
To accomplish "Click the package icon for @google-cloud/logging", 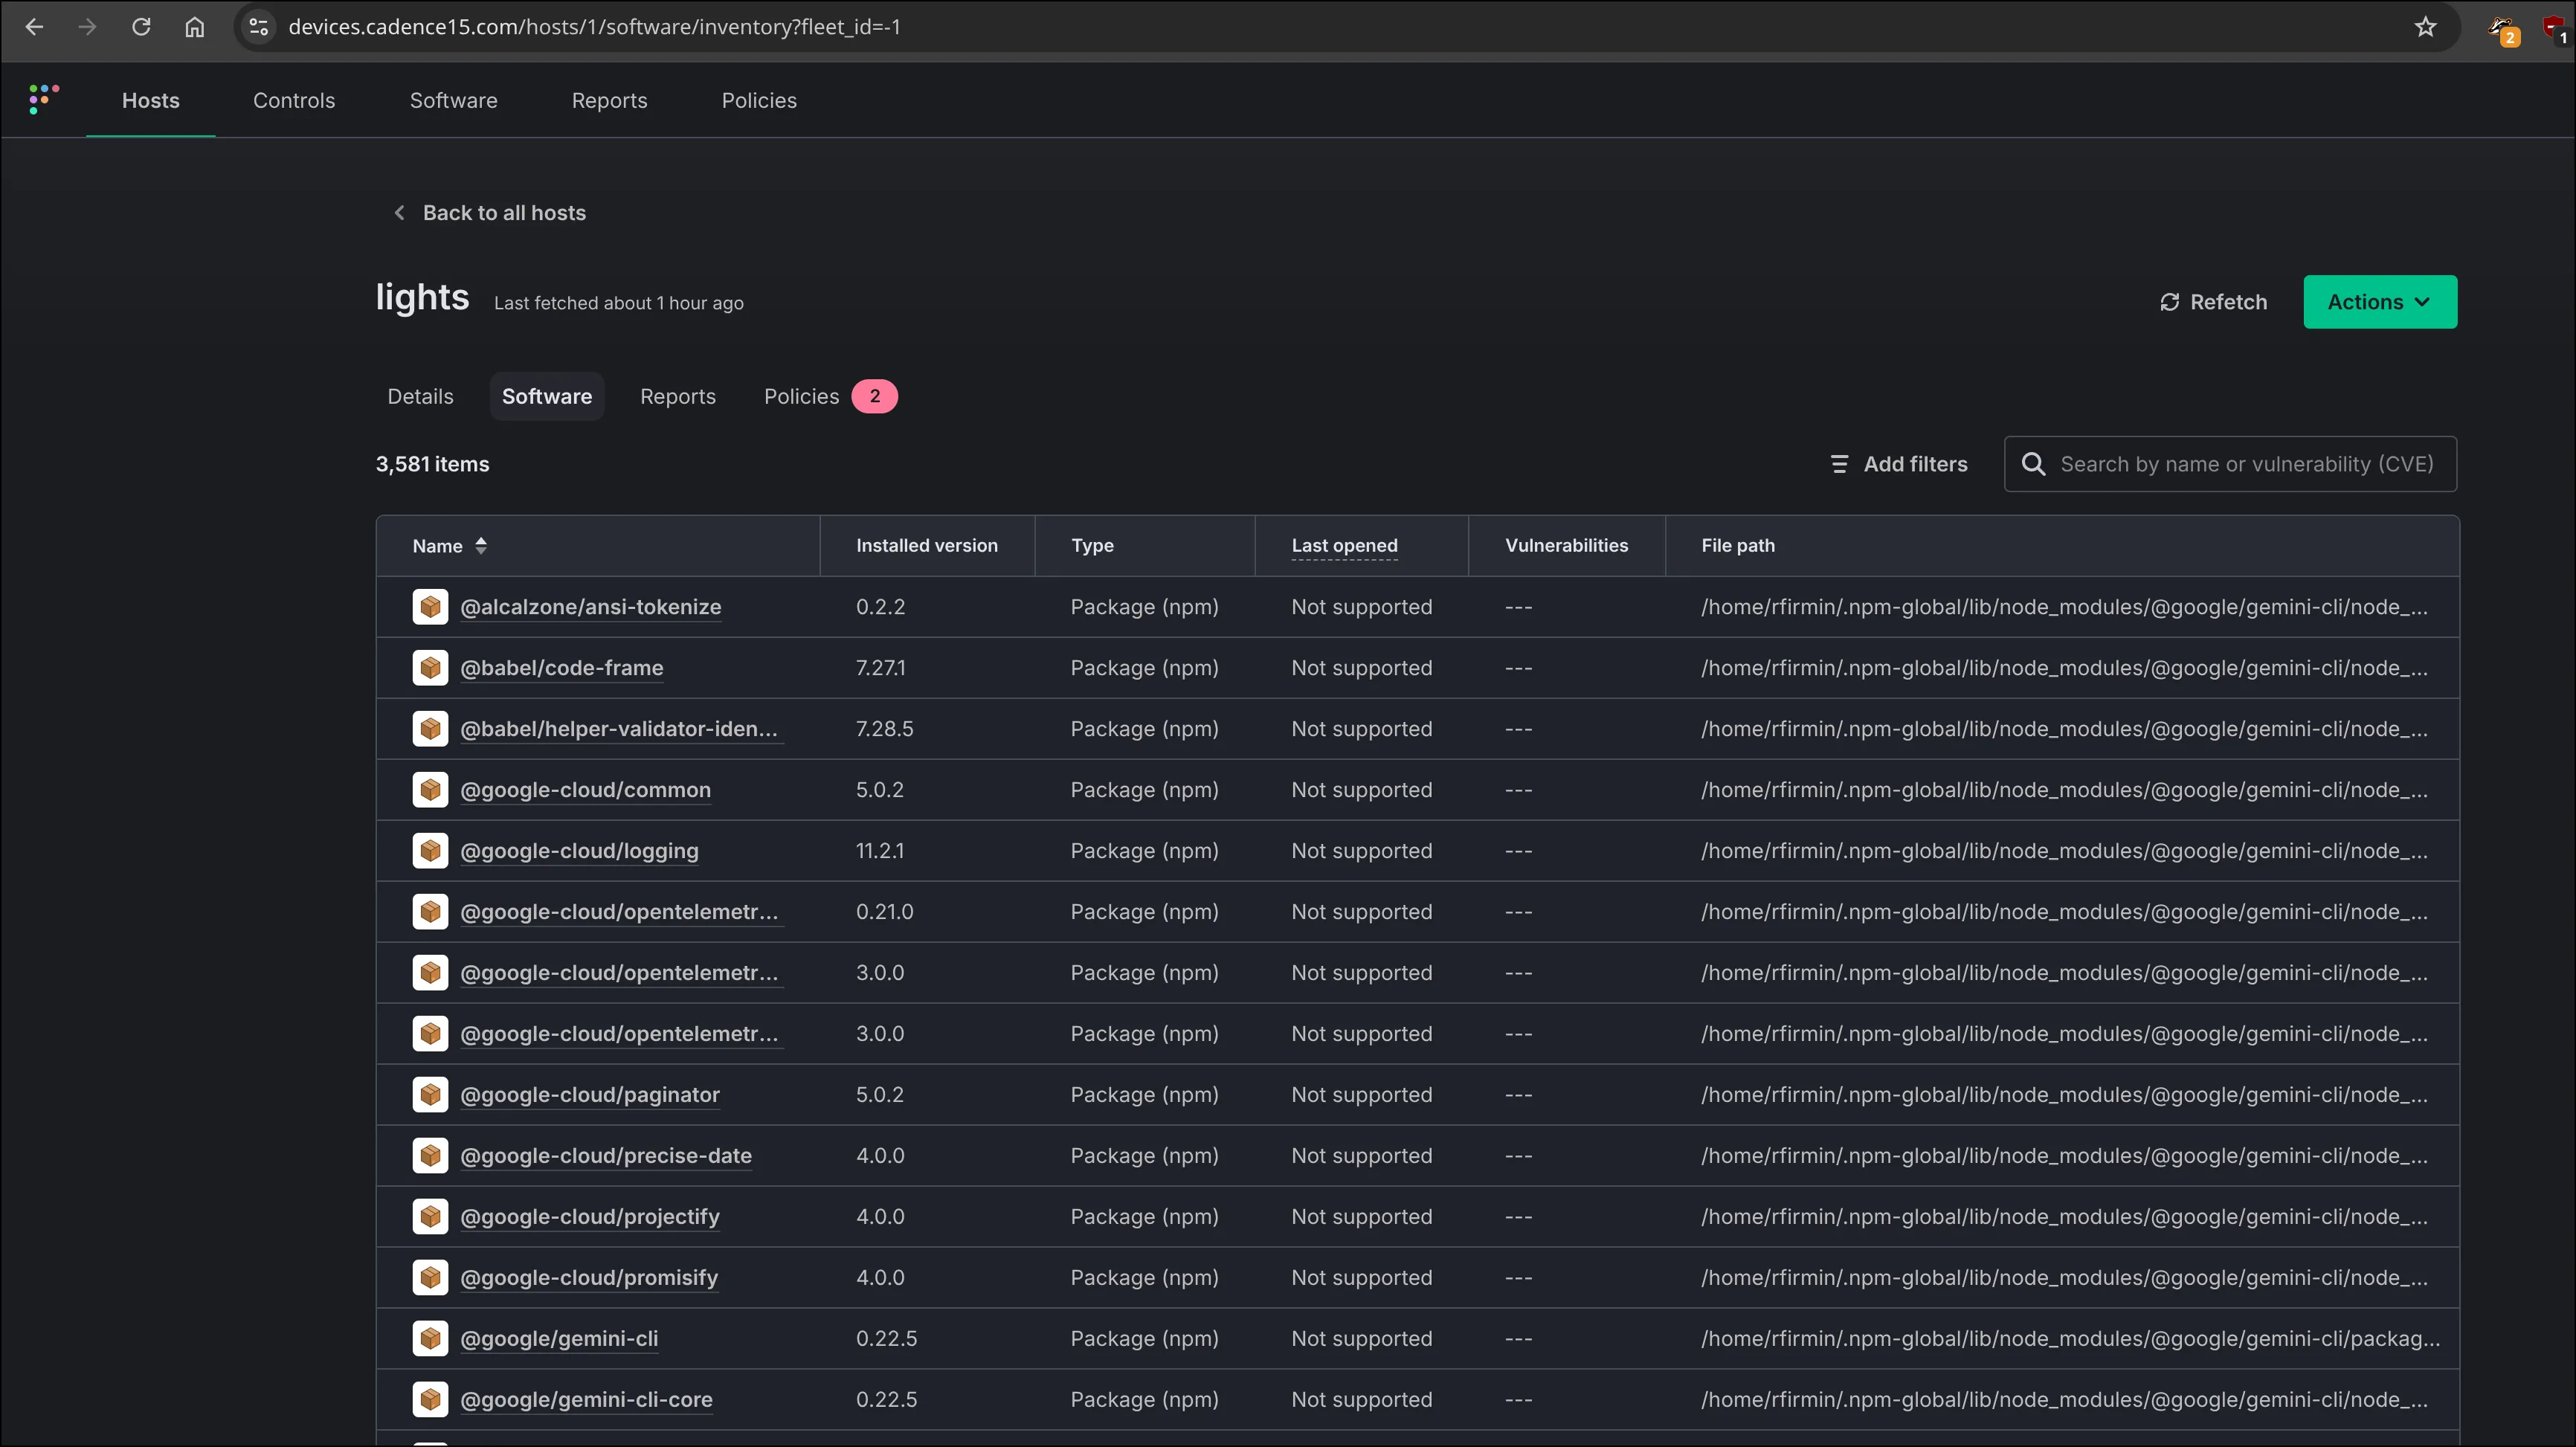I will click(430, 851).
